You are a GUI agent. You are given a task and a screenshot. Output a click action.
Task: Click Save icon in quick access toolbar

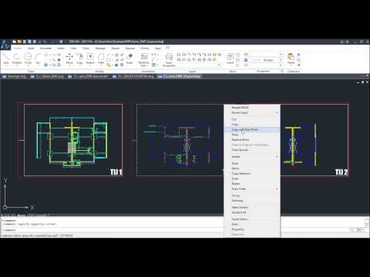[25, 42]
